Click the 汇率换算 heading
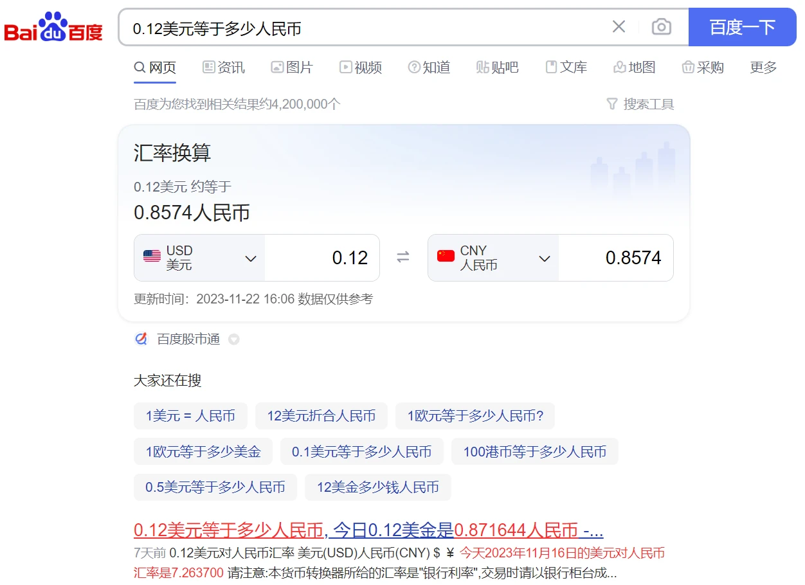The height and width of the screenshot is (585, 805). point(172,153)
